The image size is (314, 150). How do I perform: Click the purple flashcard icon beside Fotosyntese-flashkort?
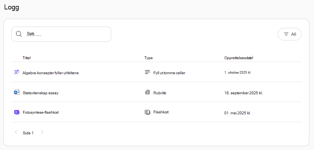pyautogui.click(x=17, y=112)
